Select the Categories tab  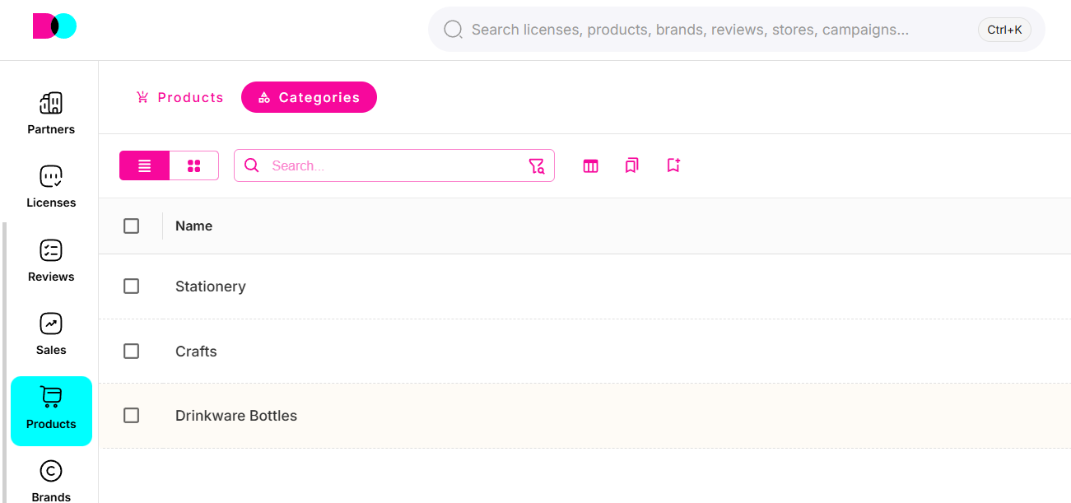(309, 97)
